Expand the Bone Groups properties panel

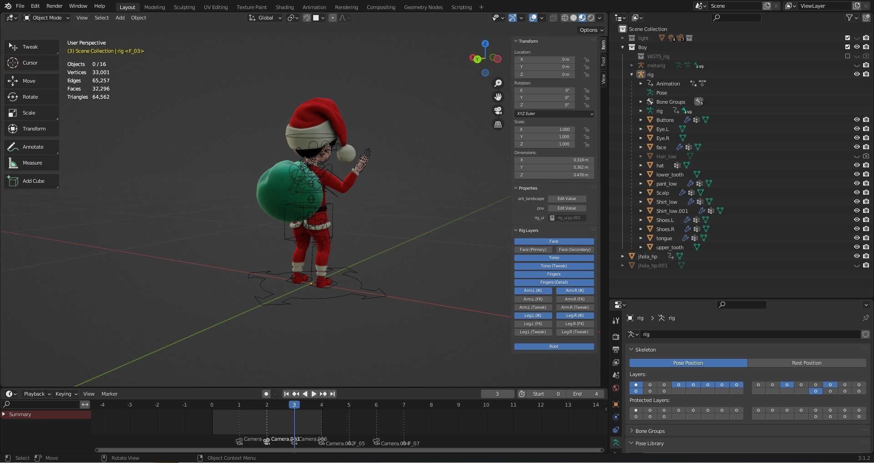point(650,431)
